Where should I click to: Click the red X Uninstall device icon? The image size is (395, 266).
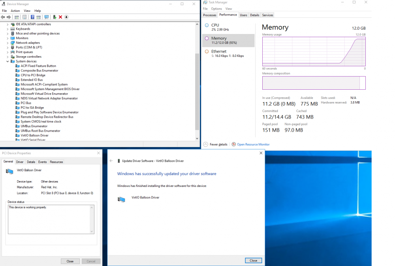click(x=60, y=17)
